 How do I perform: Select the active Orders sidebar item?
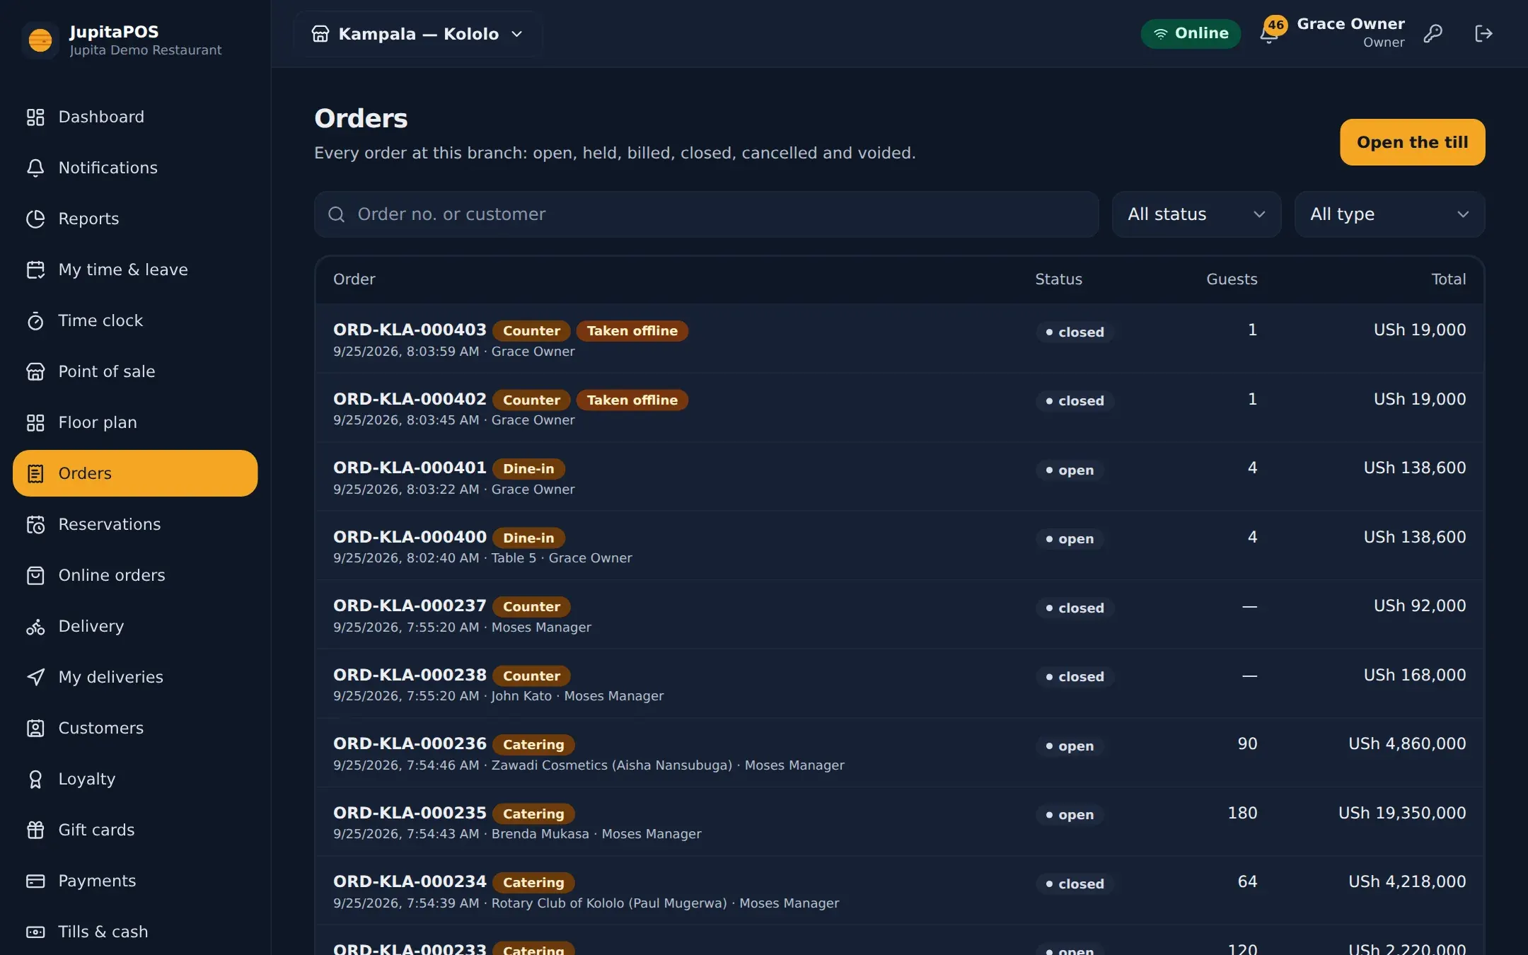pyautogui.click(x=135, y=473)
